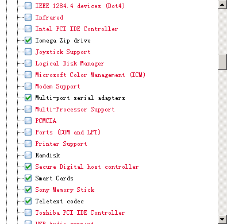This screenshot has height=224, width=227.
Task: Select the Infrared label
Action: [x=49, y=17]
